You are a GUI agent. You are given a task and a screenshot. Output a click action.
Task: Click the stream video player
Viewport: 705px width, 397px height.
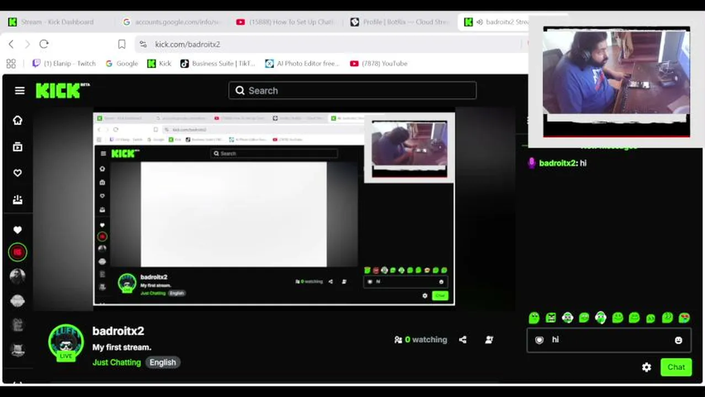click(274, 208)
